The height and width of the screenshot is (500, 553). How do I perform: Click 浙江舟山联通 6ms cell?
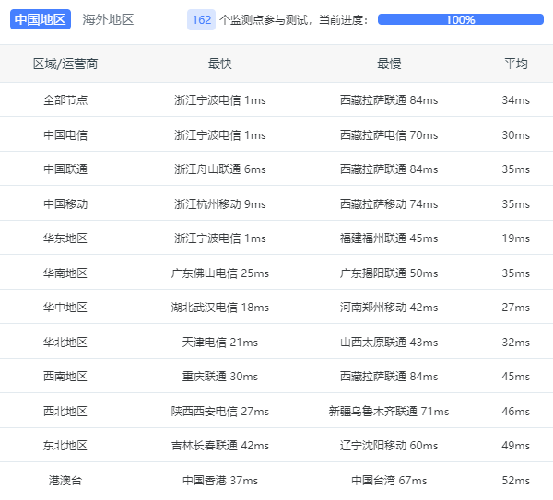tap(219, 169)
